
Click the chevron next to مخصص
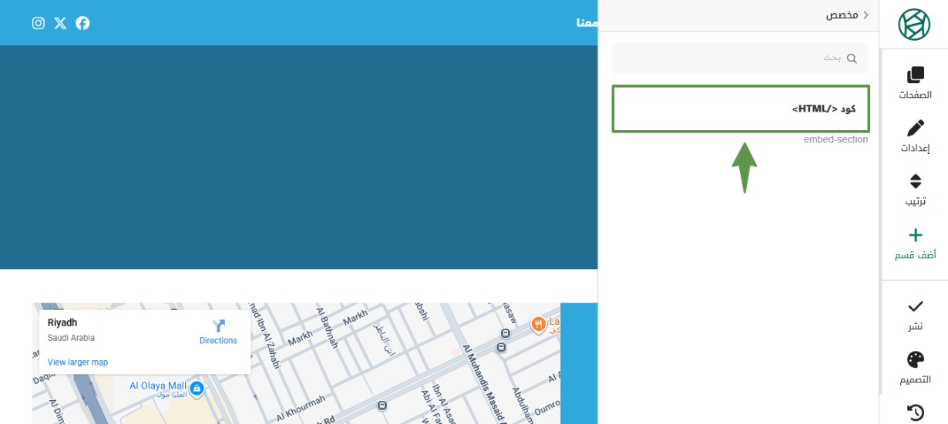pos(866,15)
